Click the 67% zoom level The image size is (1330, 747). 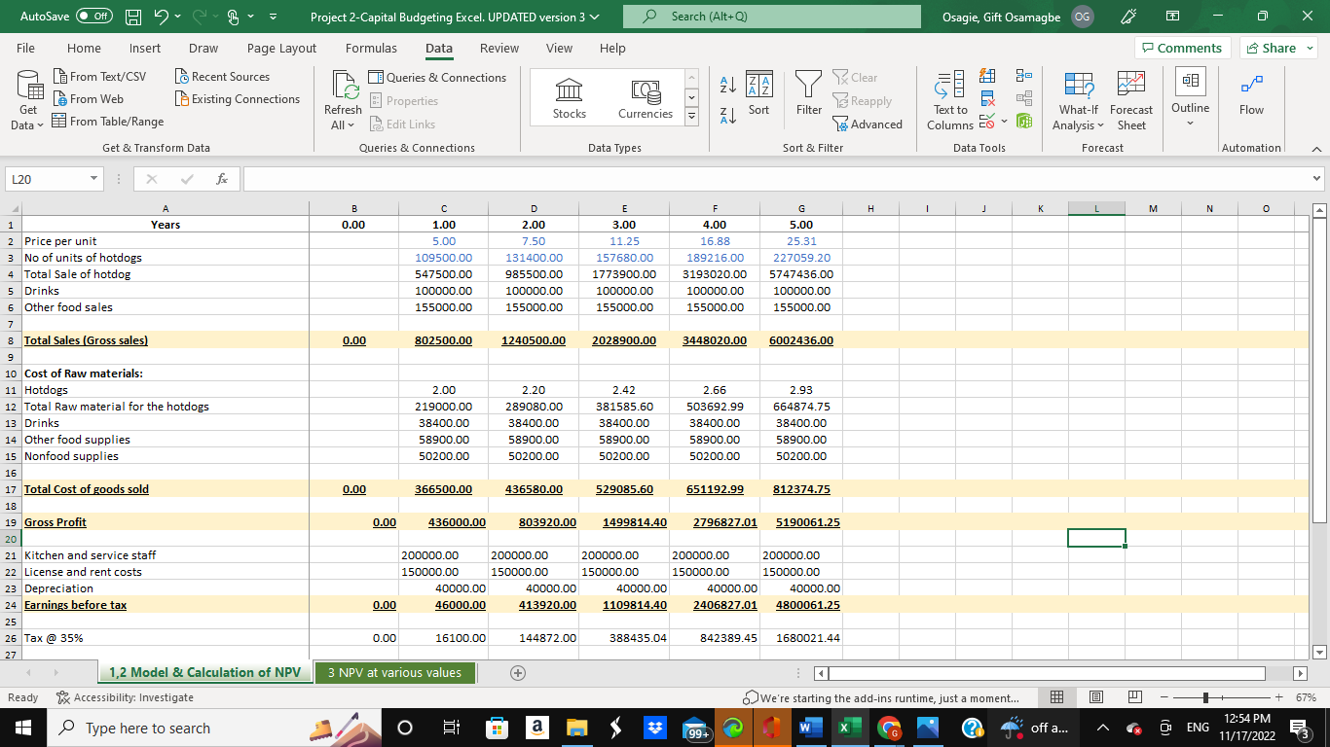tap(1306, 697)
